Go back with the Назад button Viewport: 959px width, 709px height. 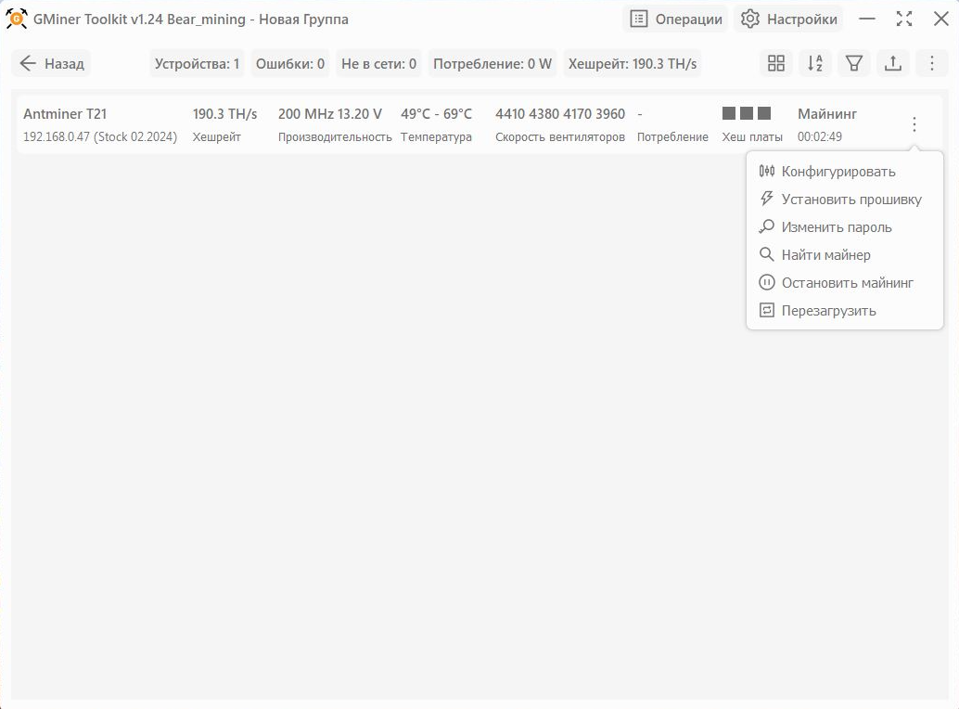51,64
